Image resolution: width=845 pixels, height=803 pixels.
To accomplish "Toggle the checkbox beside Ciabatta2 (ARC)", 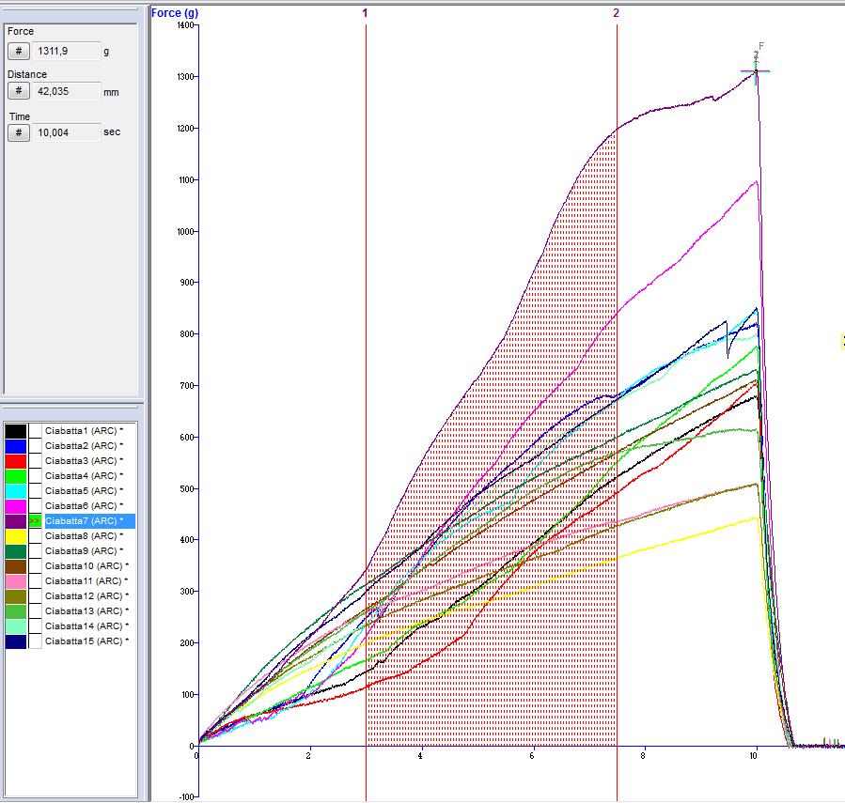I will [35, 446].
